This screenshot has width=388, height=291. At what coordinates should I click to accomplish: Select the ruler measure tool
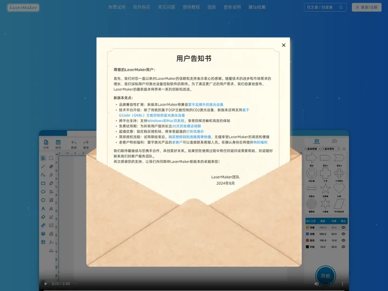[43, 225]
